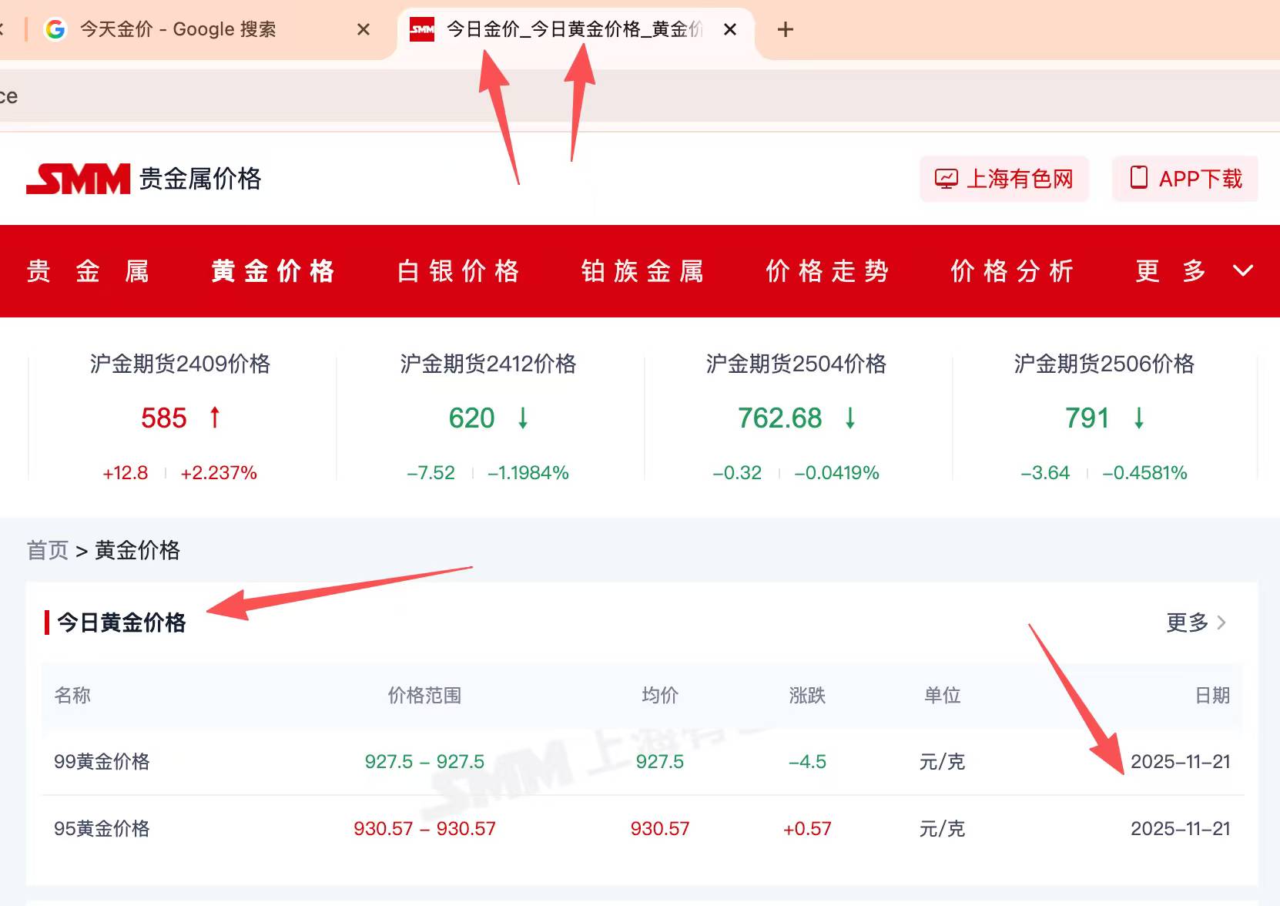This screenshot has width=1280, height=906.
Task: Open the 95黄金价格 row name
Action: 102,829
